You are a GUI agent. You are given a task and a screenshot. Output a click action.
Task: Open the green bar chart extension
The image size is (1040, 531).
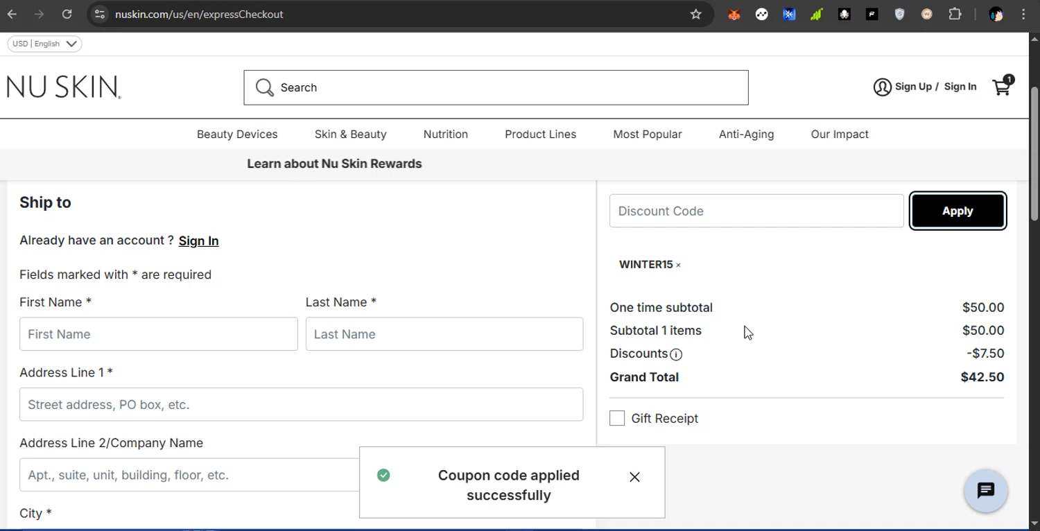[817, 14]
